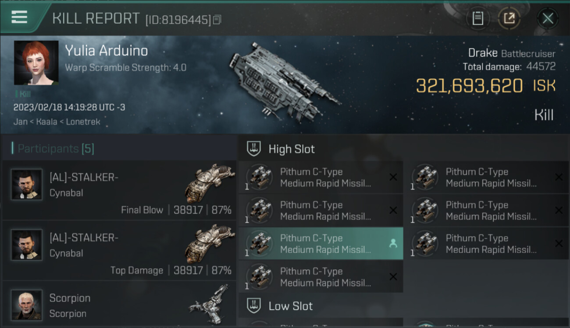Viewport: 570px width, 328px height.
Task: Click the X on first right-column launcher
Action: 559,177
